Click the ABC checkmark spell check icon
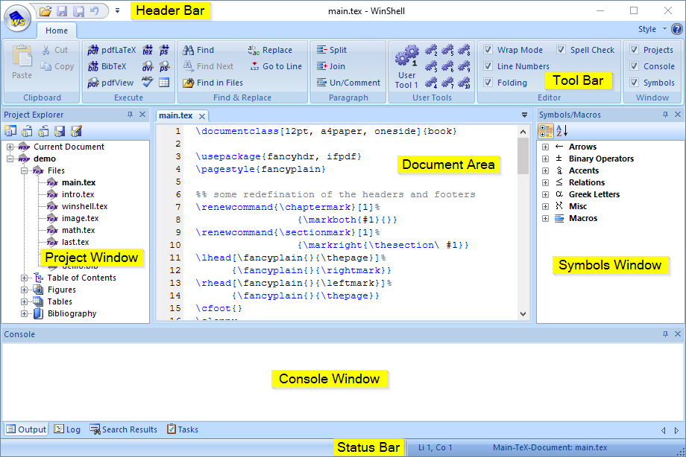The height and width of the screenshot is (457, 686). click(148, 82)
